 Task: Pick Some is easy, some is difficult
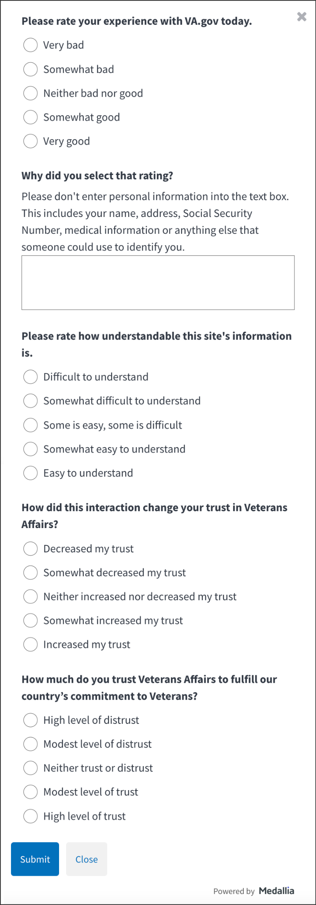pos(30,425)
